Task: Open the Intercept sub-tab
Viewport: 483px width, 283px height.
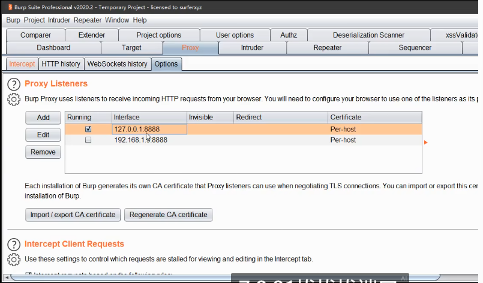Action: click(22, 64)
